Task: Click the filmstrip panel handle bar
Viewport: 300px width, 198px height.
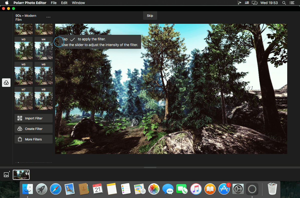Action: [150, 167]
